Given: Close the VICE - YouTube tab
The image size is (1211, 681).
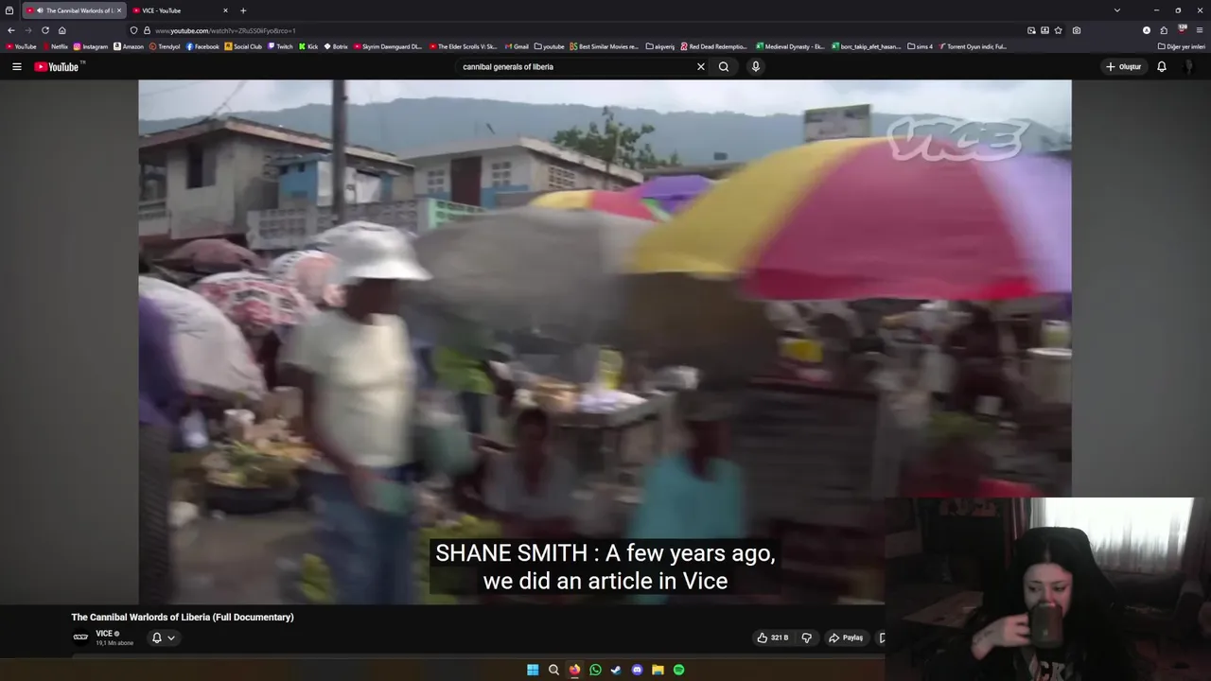Looking at the screenshot, I should (225, 10).
